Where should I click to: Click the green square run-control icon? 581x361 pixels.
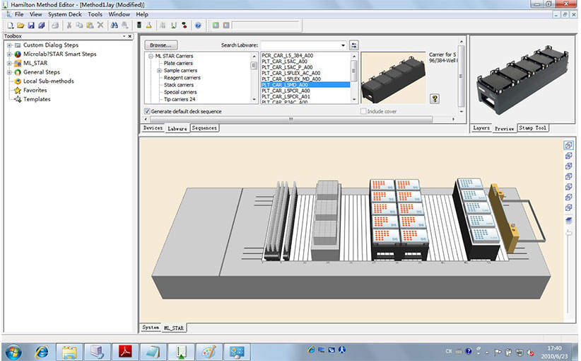point(216,25)
